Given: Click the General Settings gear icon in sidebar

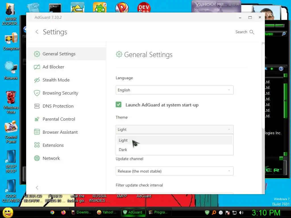Looking at the screenshot, I should (x=37, y=54).
